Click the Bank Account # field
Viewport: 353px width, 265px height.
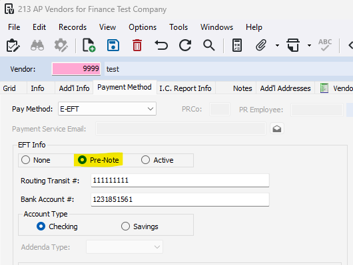pos(180,199)
